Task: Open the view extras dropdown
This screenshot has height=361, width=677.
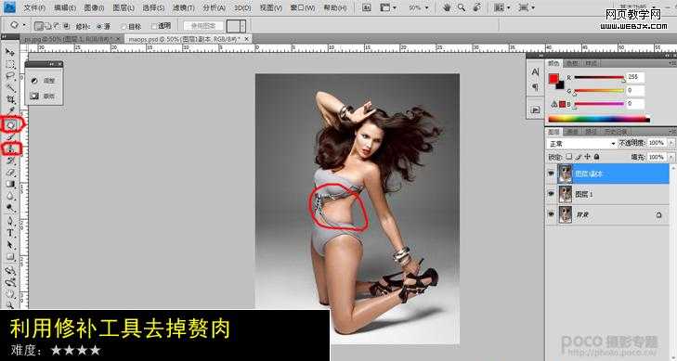Action: pyautogui.click(x=387, y=7)
